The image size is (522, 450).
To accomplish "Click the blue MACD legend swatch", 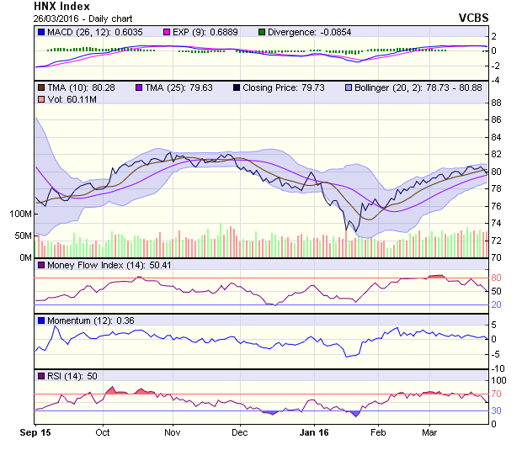I will [40, 32].
